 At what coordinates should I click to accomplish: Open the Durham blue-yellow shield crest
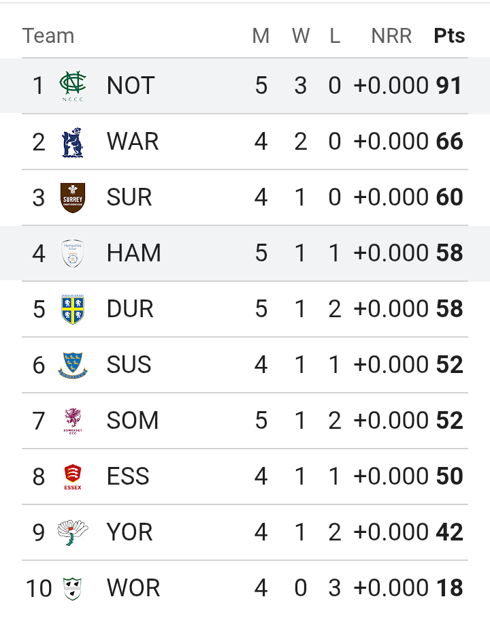coord(73,310)
